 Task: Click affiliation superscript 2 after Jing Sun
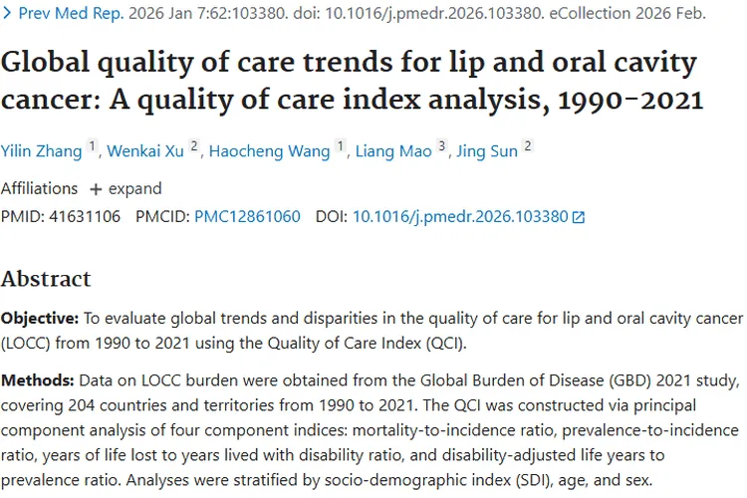pyautogui.click(x=527, y=146)
